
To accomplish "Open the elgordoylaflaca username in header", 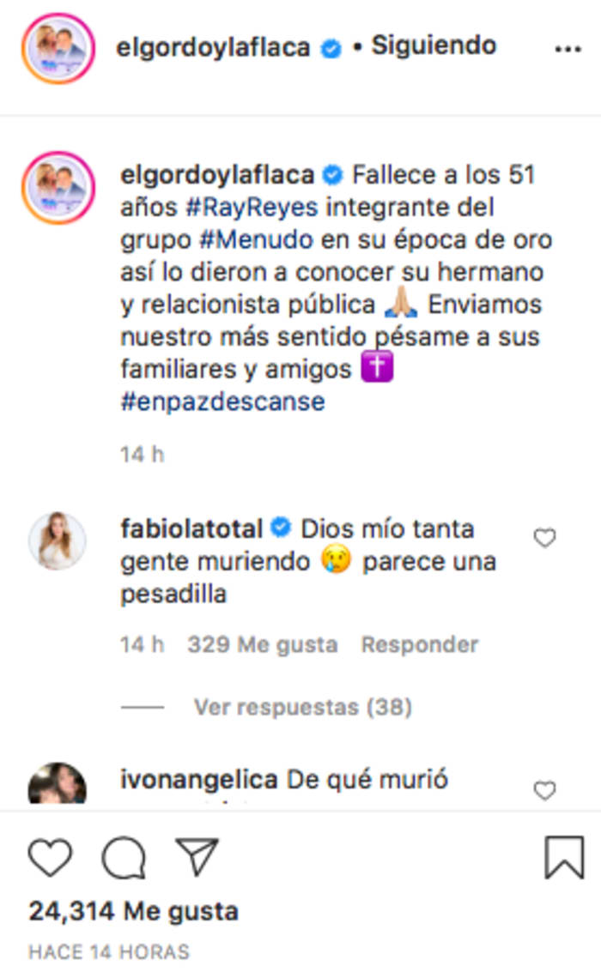I will (213, 47).
